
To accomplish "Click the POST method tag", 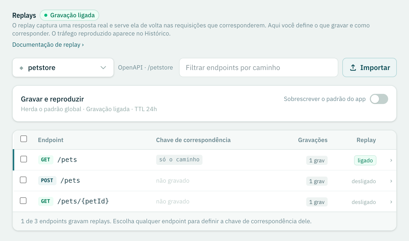I will pos(47,180).
